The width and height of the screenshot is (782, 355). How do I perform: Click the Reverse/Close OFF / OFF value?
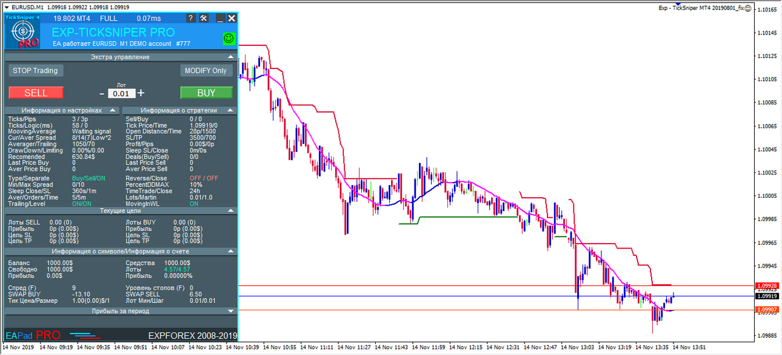tap(204, 178)
